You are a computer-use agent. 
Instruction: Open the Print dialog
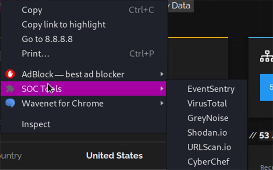35,53
